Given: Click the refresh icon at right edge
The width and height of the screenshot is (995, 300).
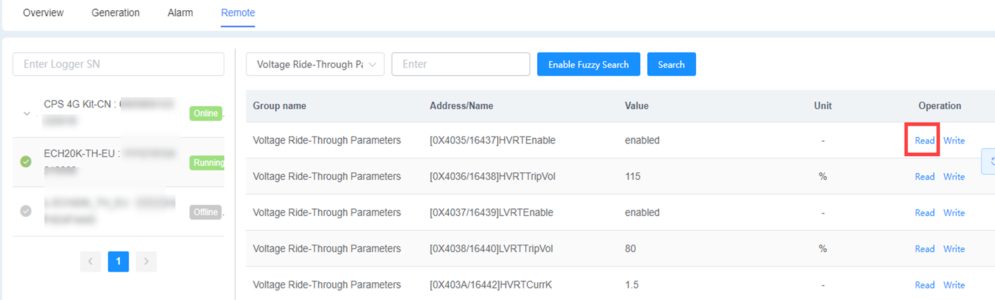Looking at the screenshot, I should [x=989, y=161].
